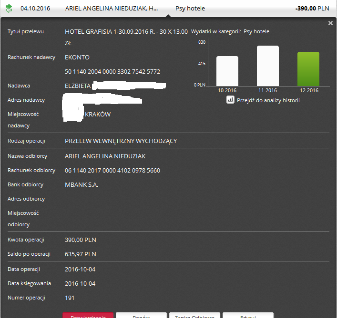Click the bar chart history analysis icon
This screenshot has width=337, height=318.
[x=230, y=100]
